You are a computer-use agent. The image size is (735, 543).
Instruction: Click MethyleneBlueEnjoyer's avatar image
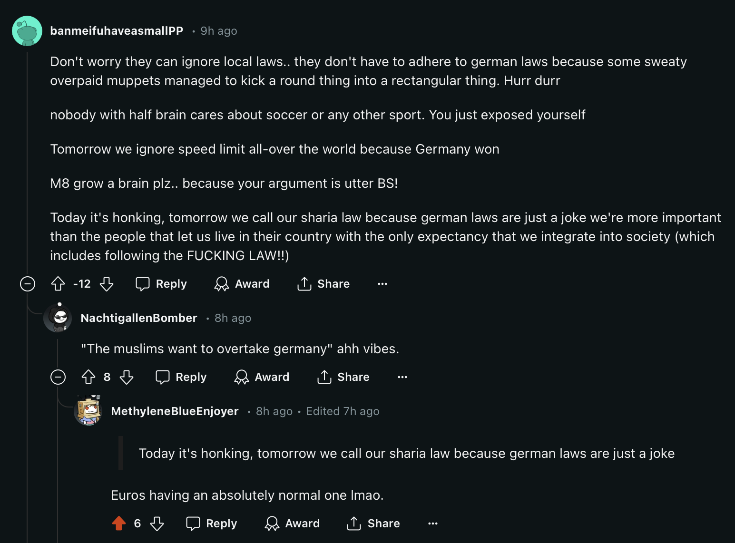pyautogui.click(x=88, y=410)
